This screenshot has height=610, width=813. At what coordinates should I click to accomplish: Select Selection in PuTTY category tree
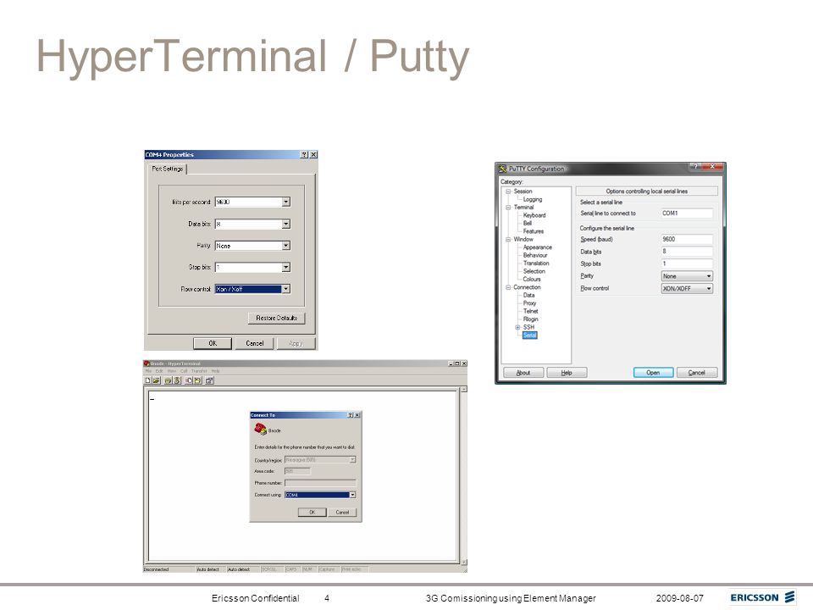click(x=534, y=271)
